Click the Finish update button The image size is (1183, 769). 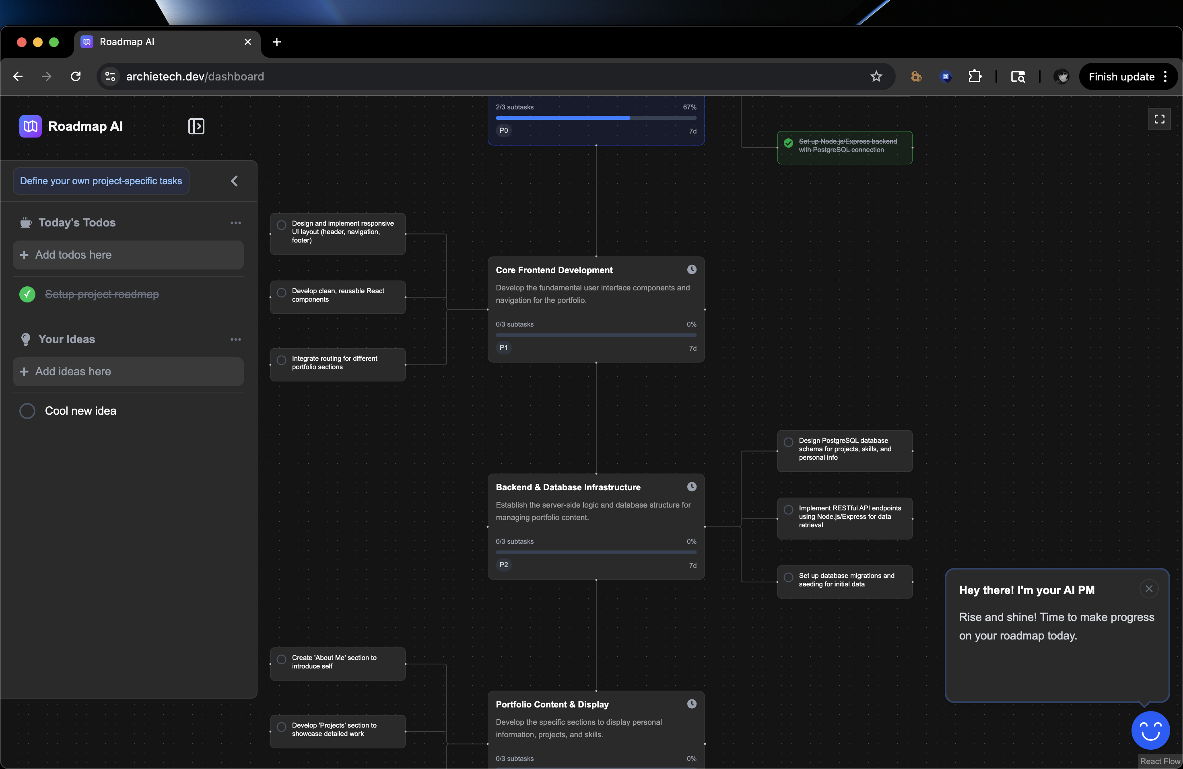pos(1121,76)
